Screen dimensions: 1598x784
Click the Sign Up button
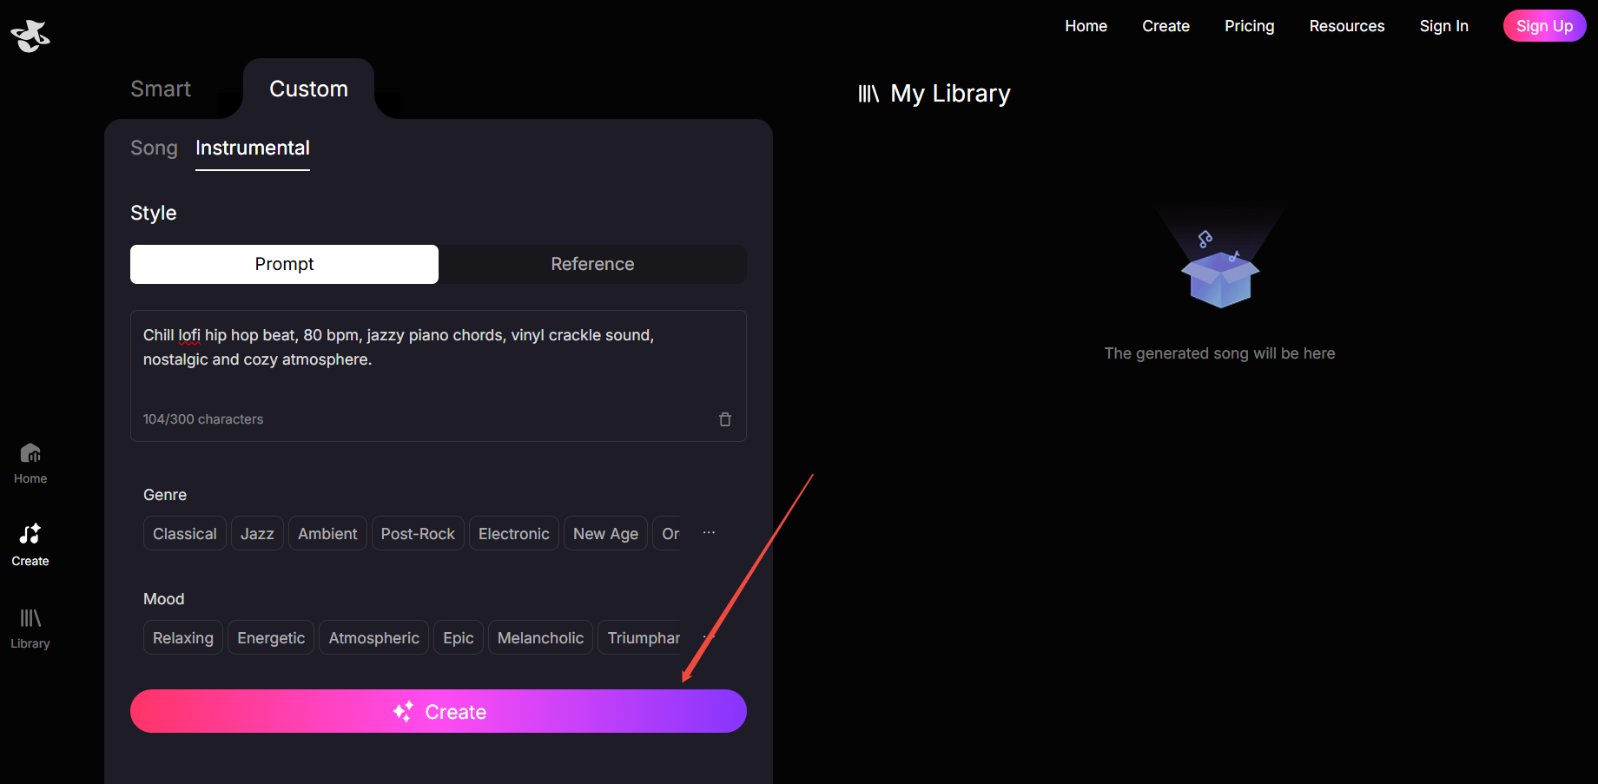(1543, 26)
